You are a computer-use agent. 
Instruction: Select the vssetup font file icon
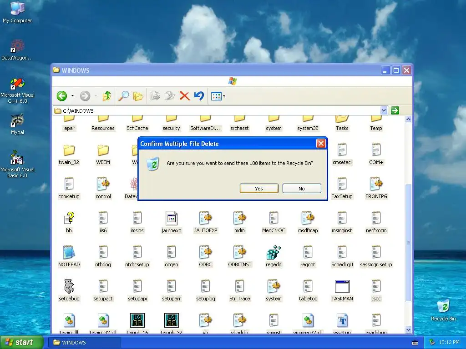tap(342, 320)
